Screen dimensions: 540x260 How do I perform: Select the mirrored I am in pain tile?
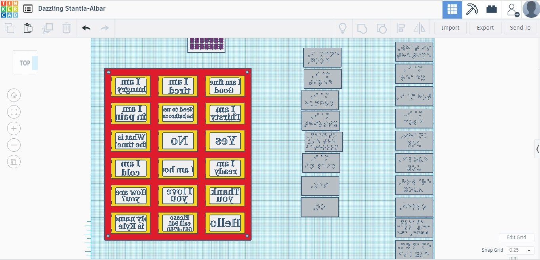[x=131, y=113]
